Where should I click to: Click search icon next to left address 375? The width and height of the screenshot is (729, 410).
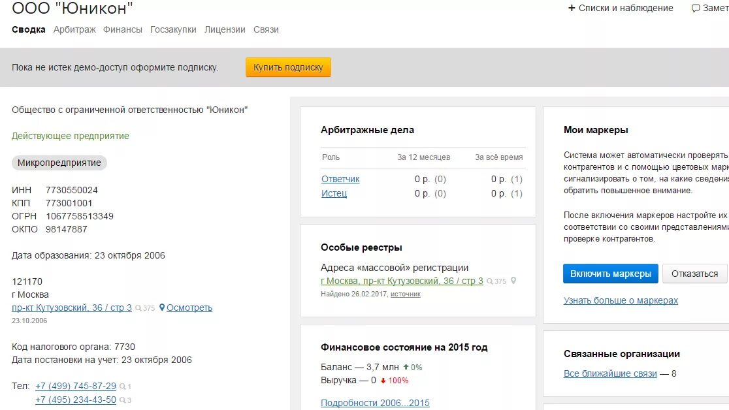coord(138,308)
